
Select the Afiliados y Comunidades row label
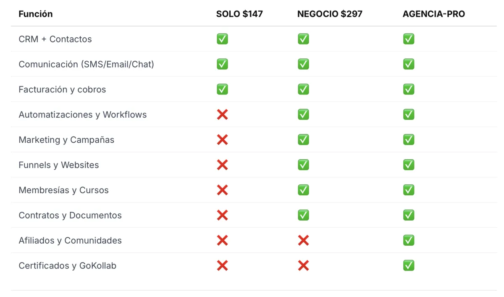coord(70,240)
